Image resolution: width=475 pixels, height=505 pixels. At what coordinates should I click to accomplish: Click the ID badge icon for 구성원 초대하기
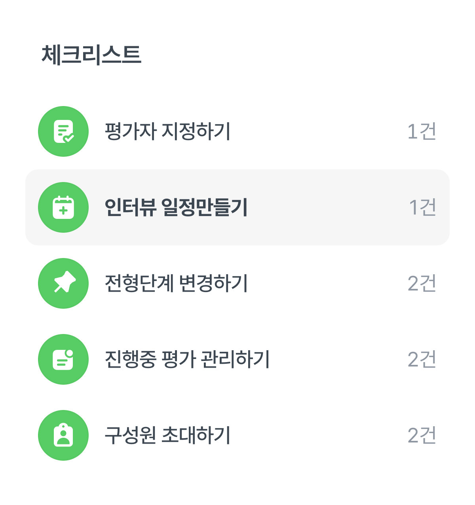click(x=63, y=435)
